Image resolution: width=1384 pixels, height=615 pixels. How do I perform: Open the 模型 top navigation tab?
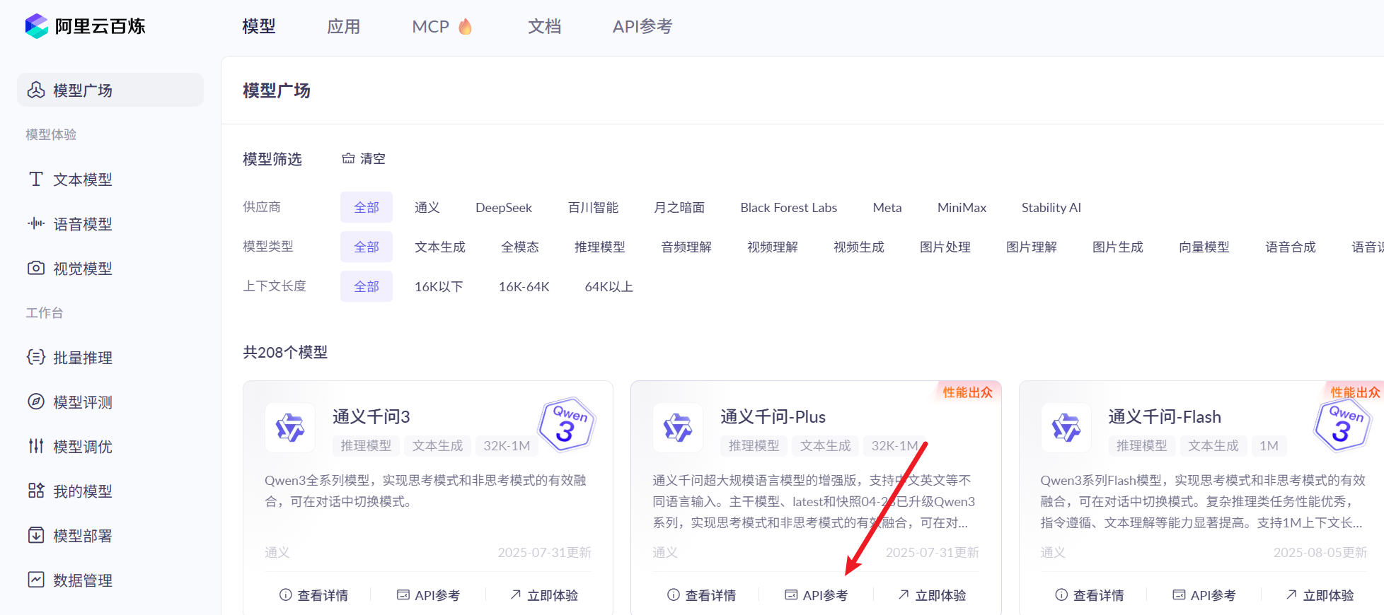point(259,26)
